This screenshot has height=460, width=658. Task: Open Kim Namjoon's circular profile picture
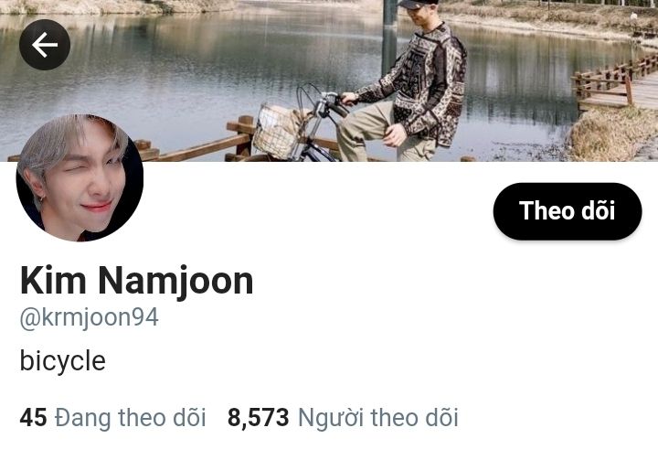(x=80, y=177)
